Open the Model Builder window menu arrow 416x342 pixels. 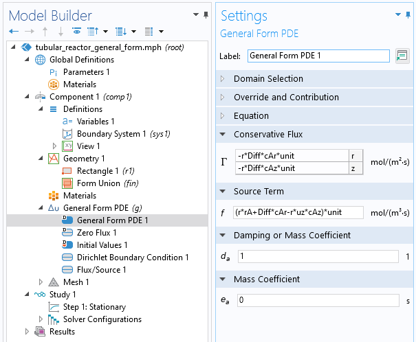(196, 14)
